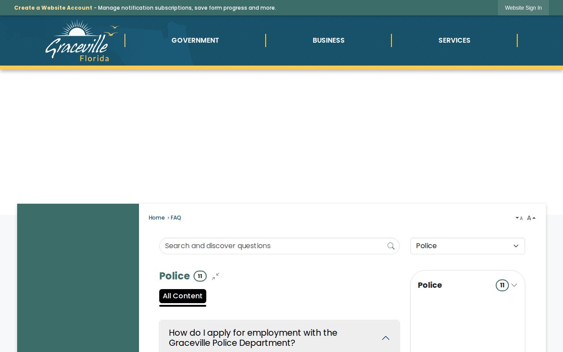Viewport: 563px width, 352px height.
Task: Click the Graceville Florida logo
Action: pyautogui.click(x=82, y=40)
